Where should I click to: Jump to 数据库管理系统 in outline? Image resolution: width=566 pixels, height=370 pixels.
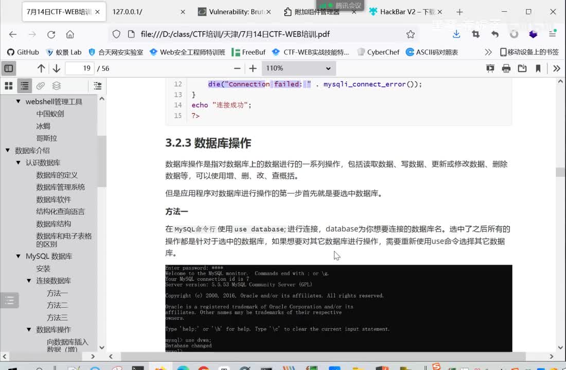(60, 187)
